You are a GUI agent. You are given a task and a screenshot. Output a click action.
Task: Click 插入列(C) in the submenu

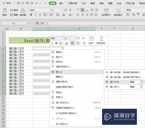pos(115,87)
